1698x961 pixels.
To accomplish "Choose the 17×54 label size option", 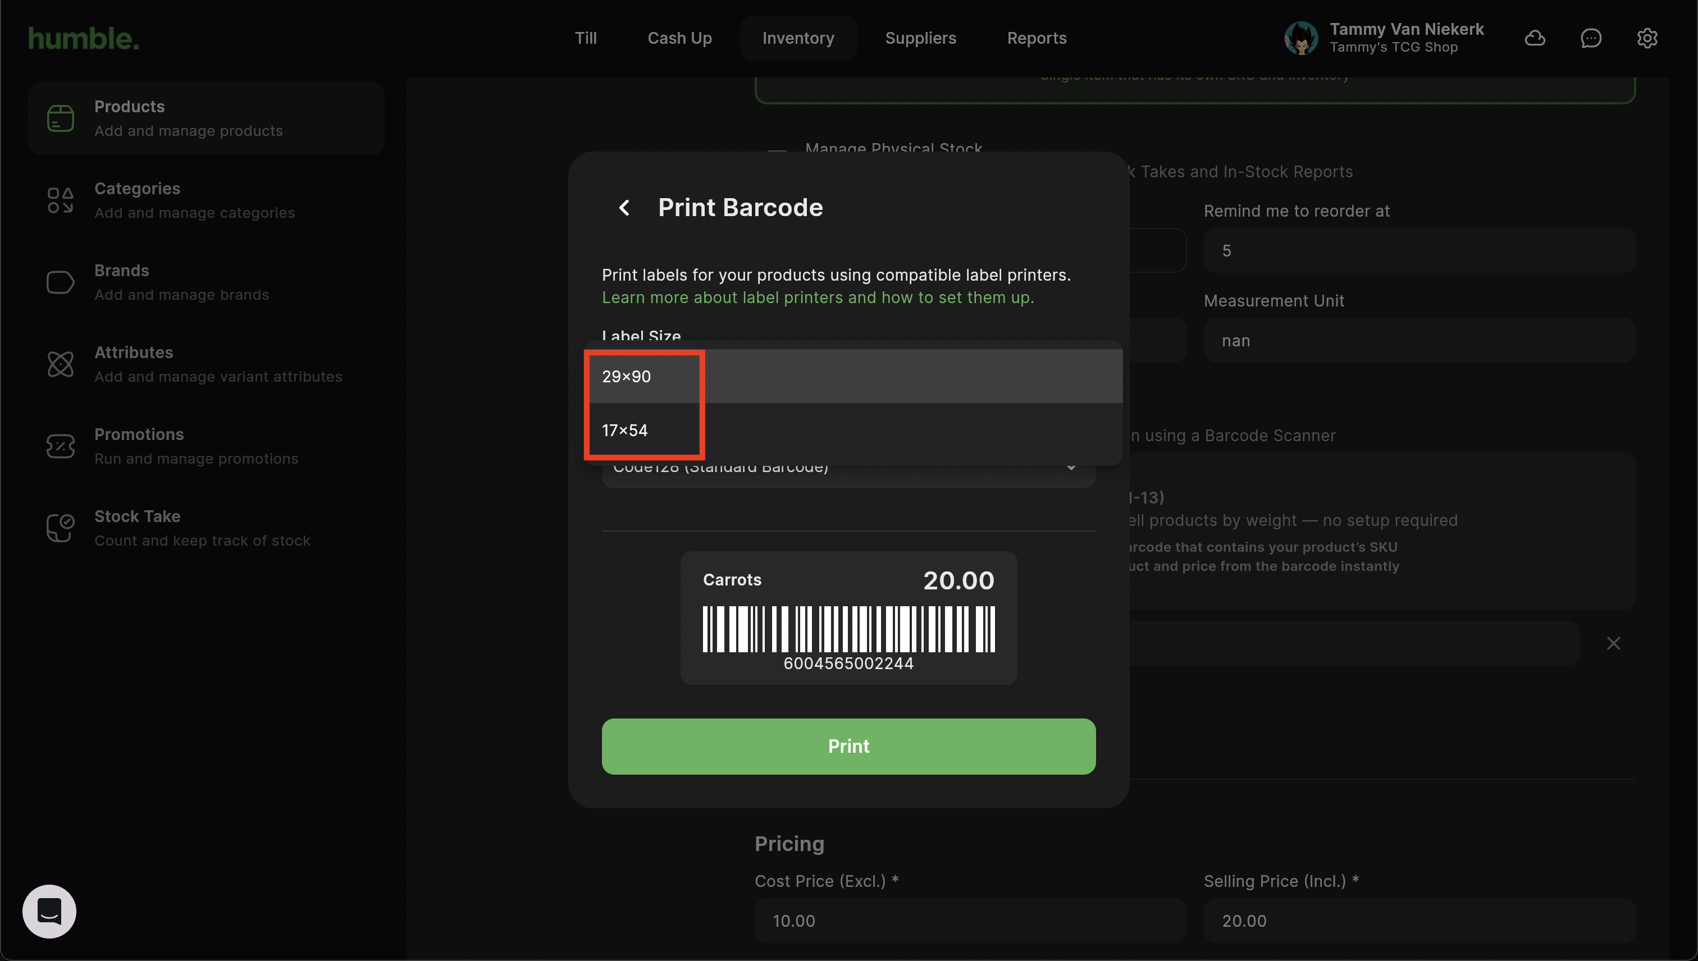I will pyautogui.click(x=625, y=431).
